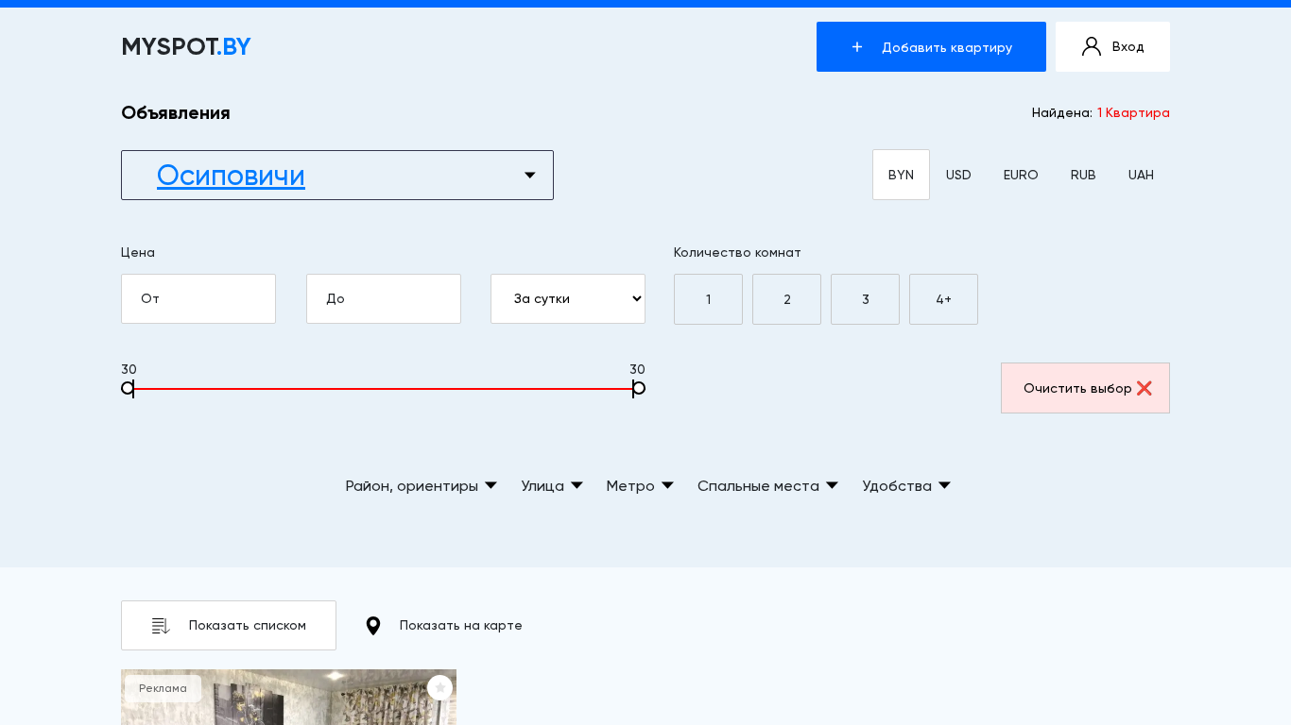The height and width of the screenshot is (725, 1291).
Task: Open the За сутки period dropdown
Action: (x=567, y=299)
